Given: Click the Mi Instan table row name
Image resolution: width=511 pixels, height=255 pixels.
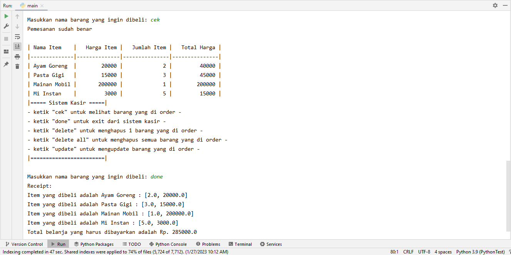Looking at the screenshot, I should 47,94.
